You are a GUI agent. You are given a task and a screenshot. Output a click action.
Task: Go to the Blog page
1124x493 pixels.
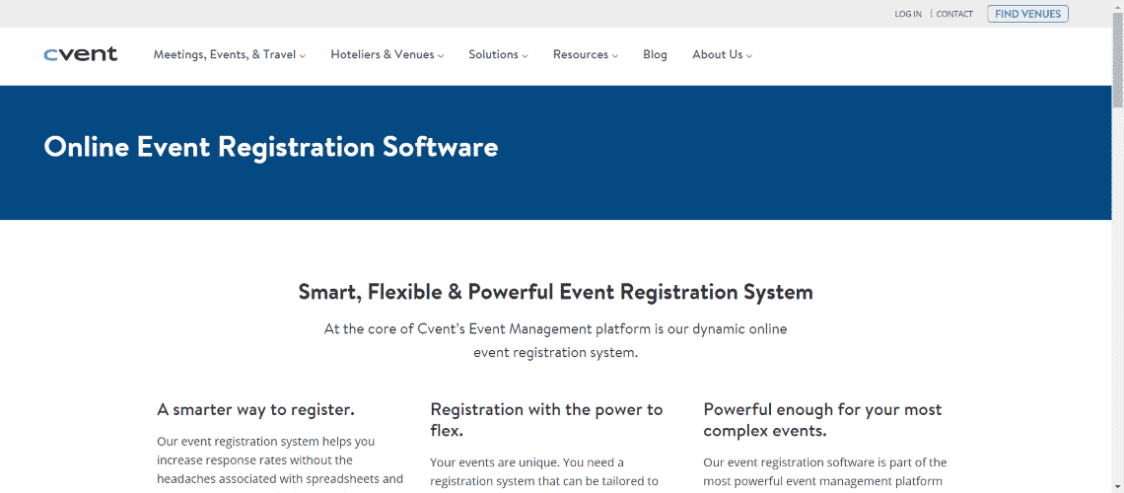pyautogui.click(x=656, y=54)
